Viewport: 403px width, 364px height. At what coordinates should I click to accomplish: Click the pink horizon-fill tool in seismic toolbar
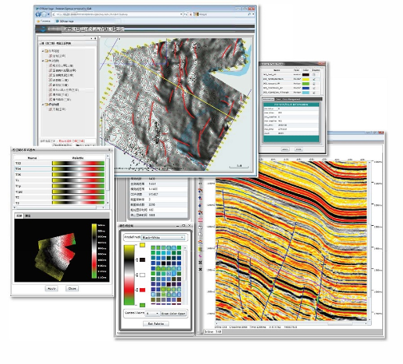point(200,220)
